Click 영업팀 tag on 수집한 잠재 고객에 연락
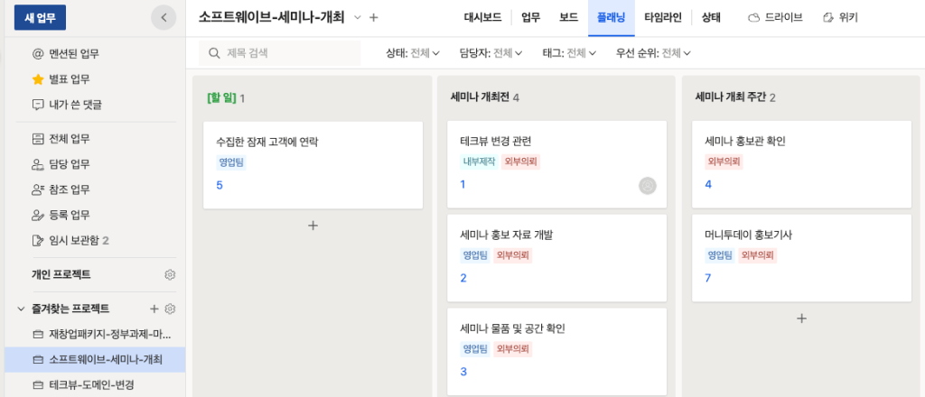This screenshot has height=397, width=925. (x=230, y=163)
